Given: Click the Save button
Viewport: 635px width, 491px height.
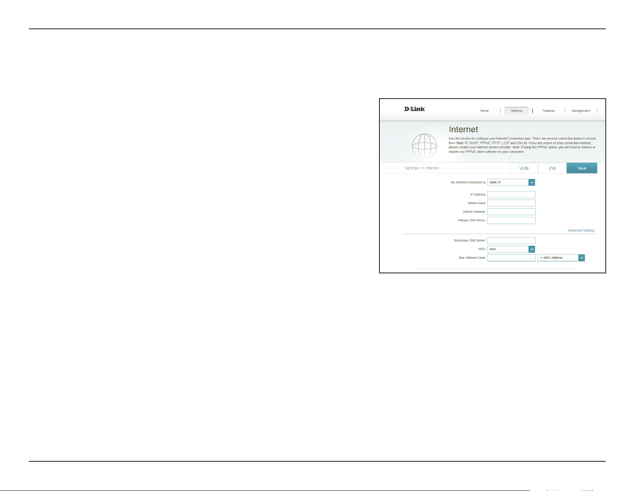Looking at the screenshot, I should [x=582, y=168].
